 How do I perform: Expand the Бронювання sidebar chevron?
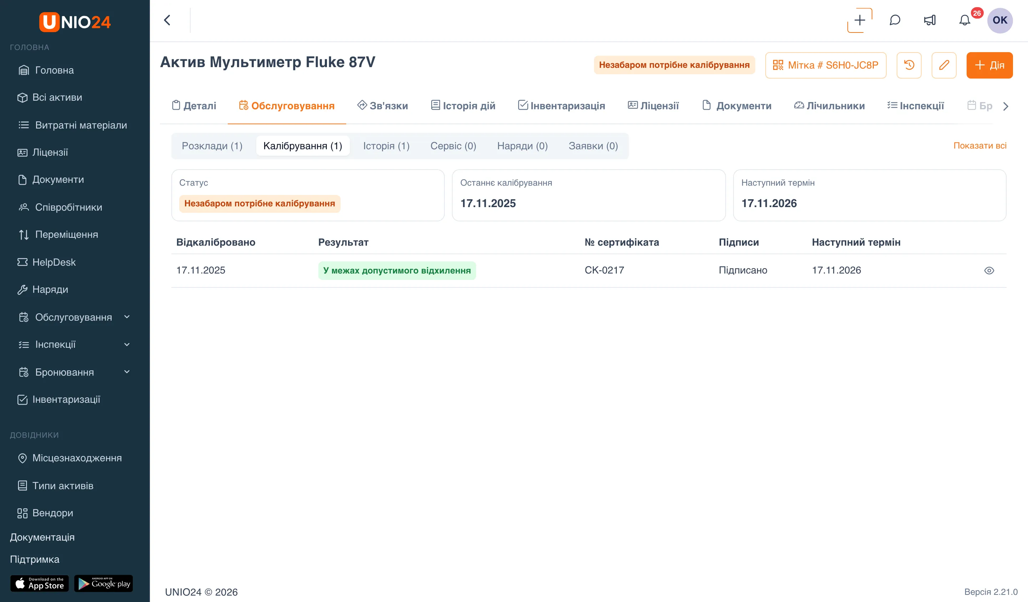(127, 372)
